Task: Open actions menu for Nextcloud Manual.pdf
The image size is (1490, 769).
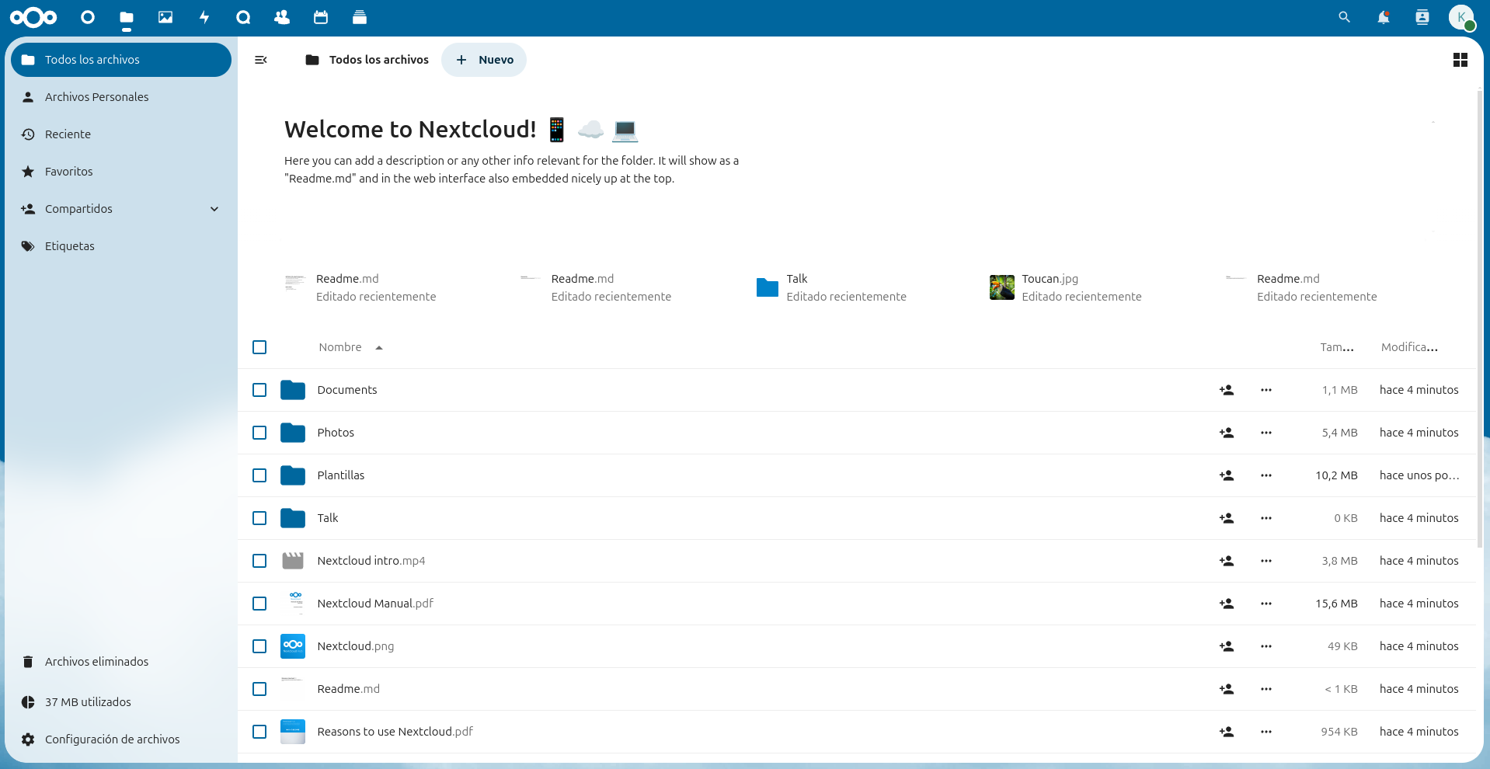Action: (x=1266, y=604)
